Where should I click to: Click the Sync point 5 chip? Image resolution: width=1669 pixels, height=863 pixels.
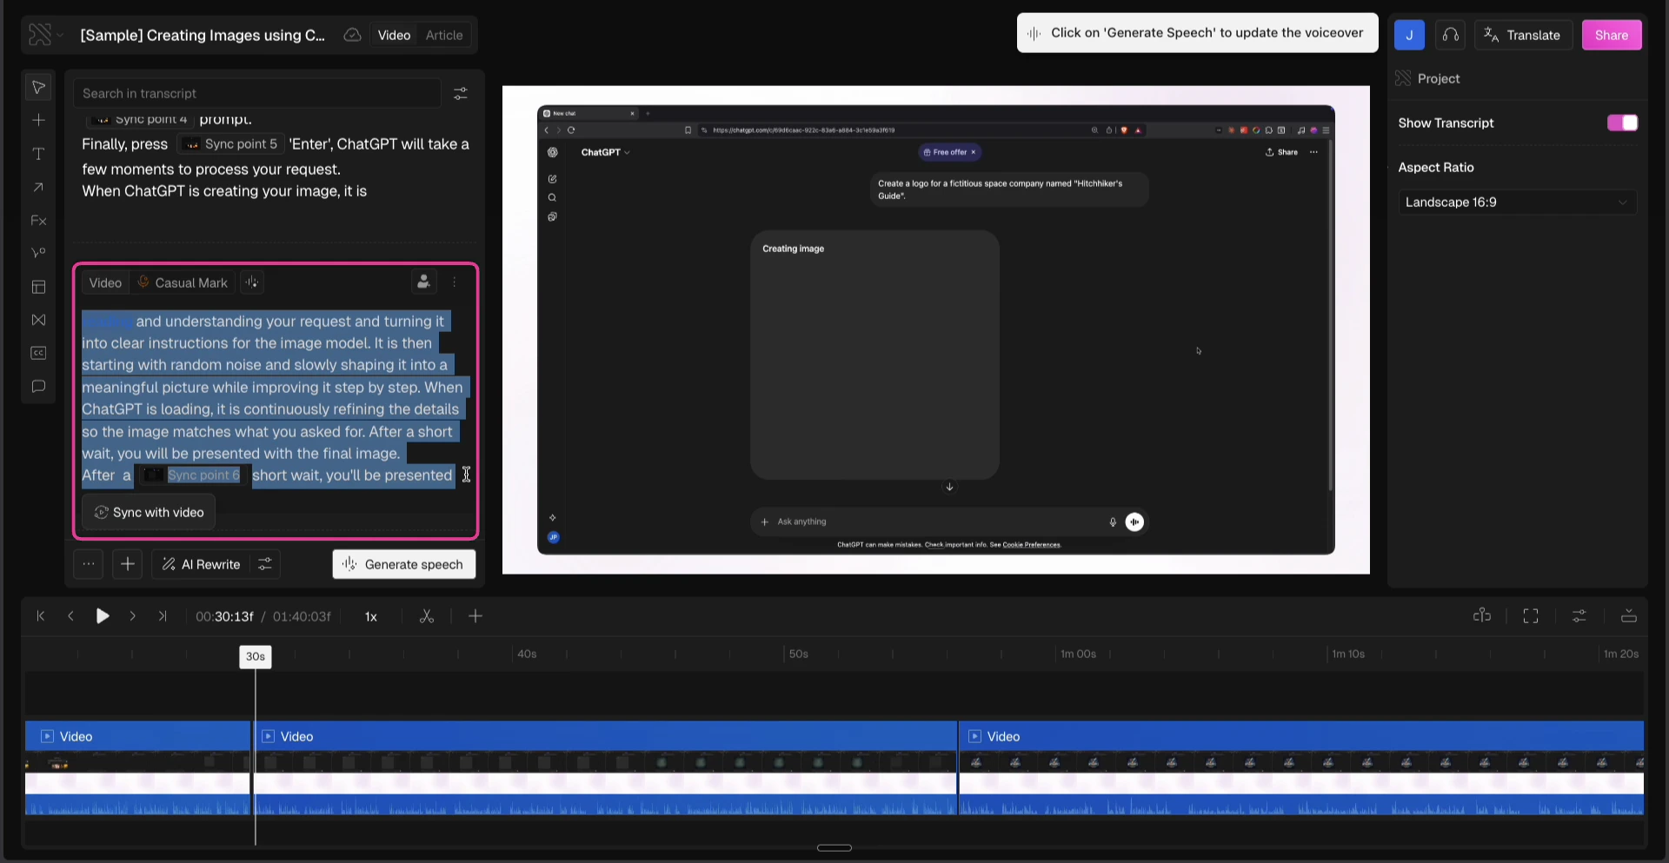pos(230,143)
